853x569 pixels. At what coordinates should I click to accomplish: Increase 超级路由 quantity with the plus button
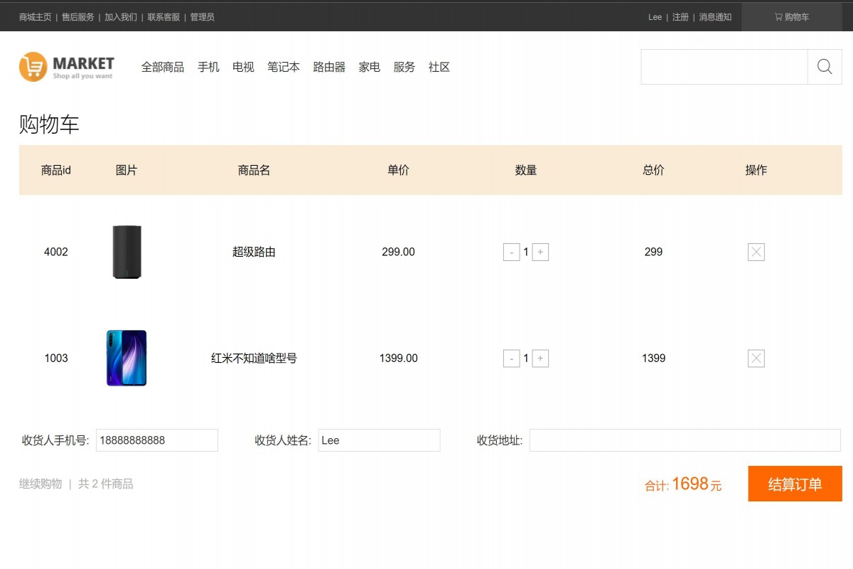tap(541, 252)
